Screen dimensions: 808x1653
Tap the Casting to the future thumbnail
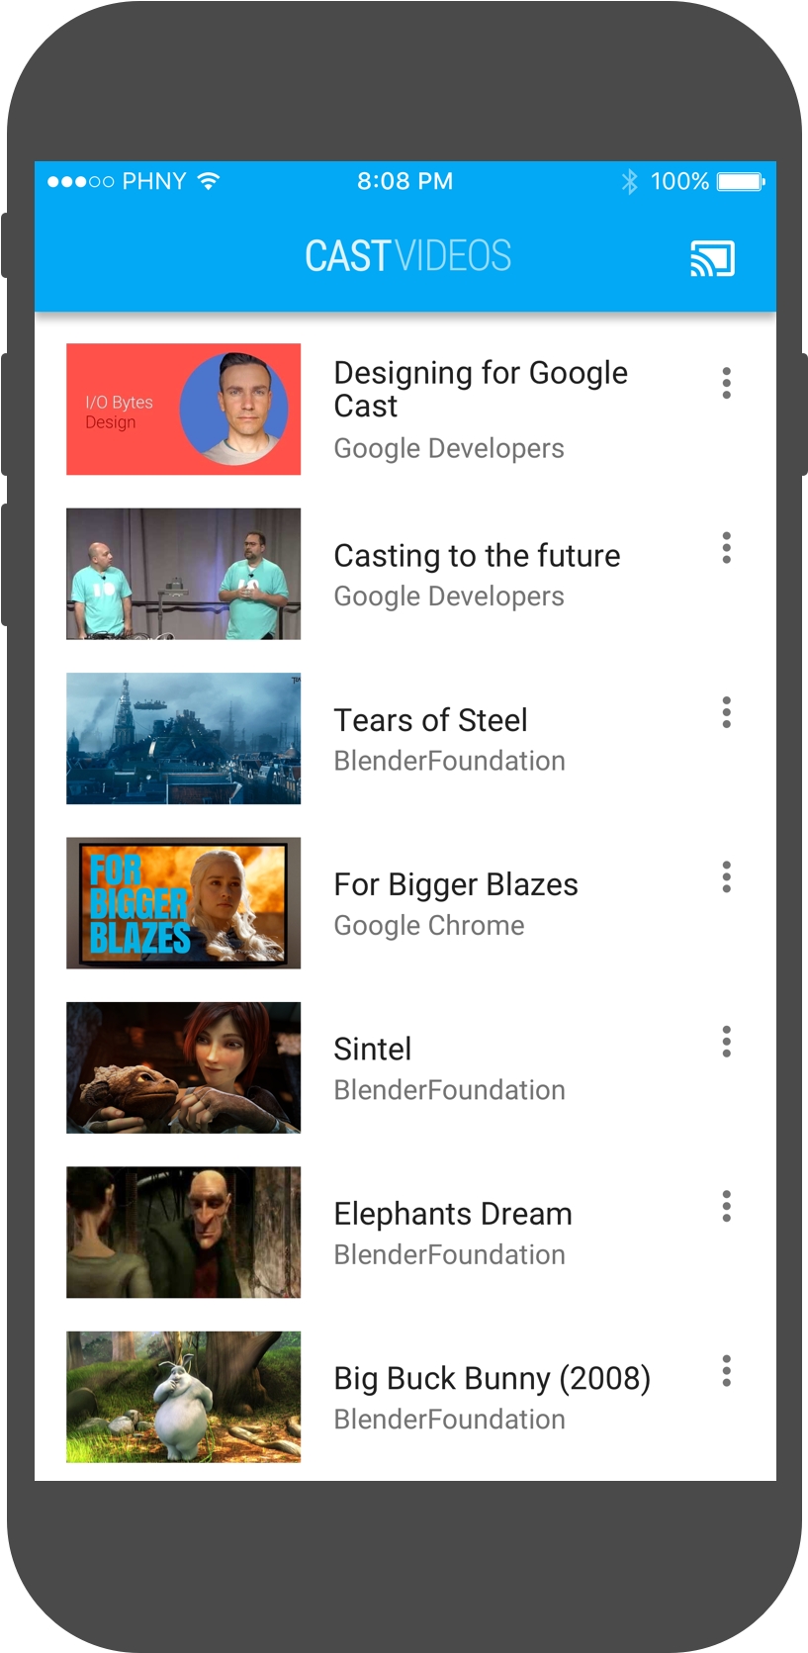click(x=183, y=574)
